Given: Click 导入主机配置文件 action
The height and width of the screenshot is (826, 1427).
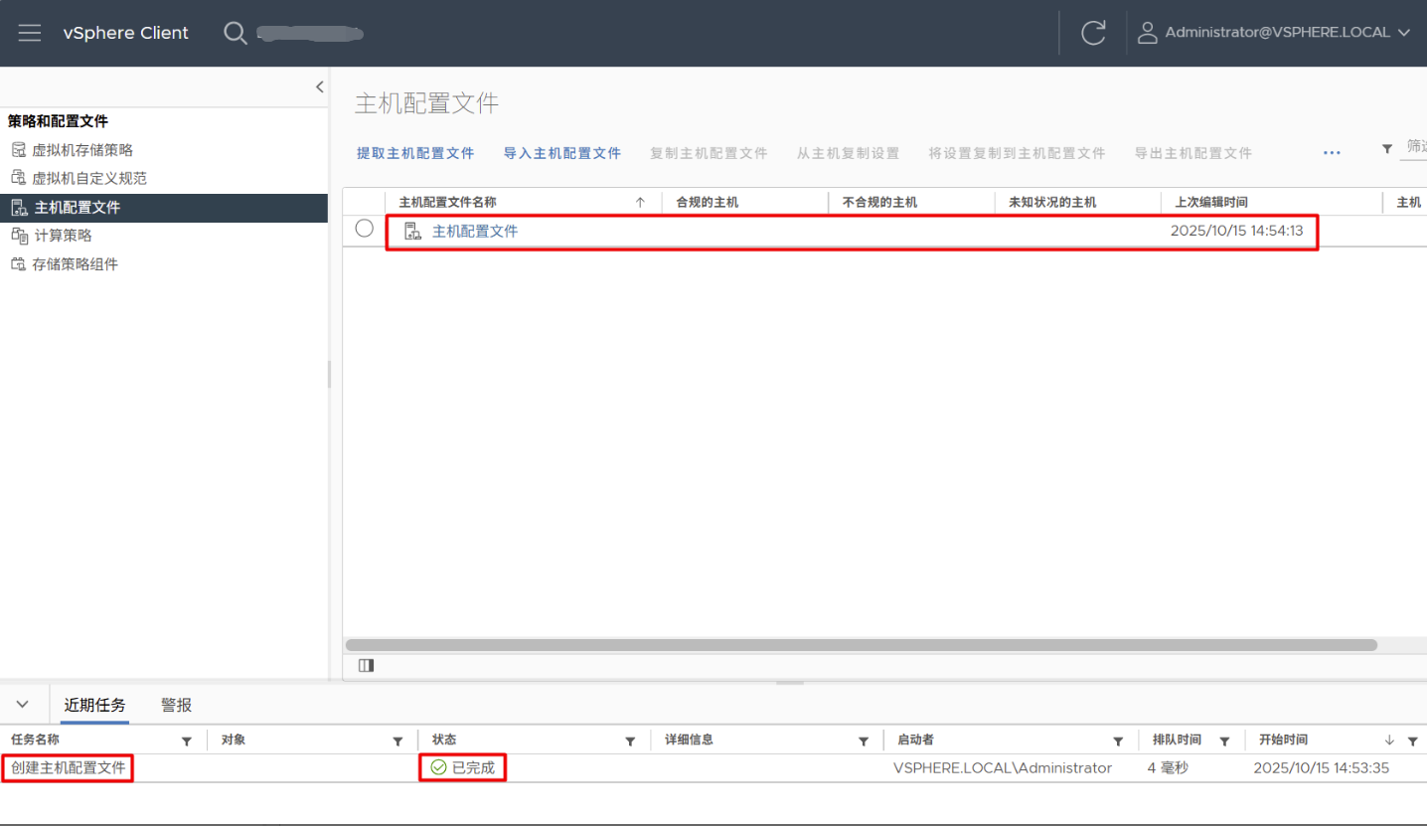Looking at the screenshot, I should coord(562,153).
